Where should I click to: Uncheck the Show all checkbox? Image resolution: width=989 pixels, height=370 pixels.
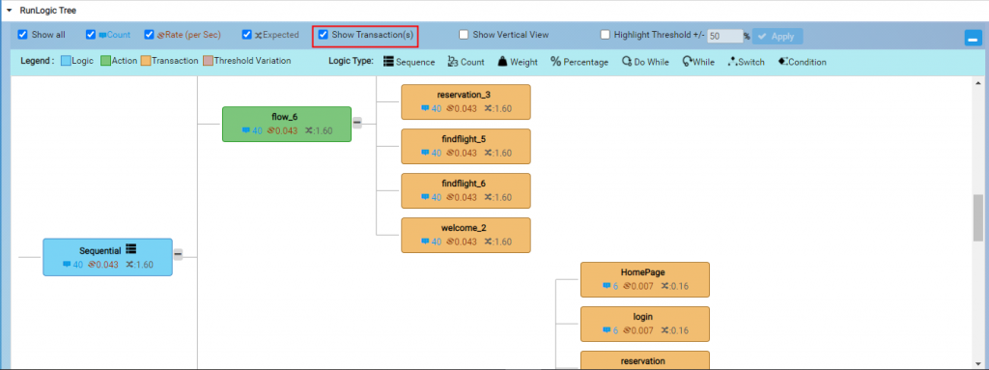click(23, 35)
